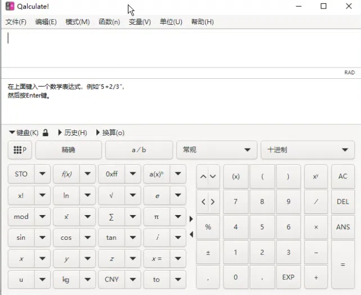This screenshot has height=295, width=361.
Task: Insert square root symbol
Action: coord(112,195)
